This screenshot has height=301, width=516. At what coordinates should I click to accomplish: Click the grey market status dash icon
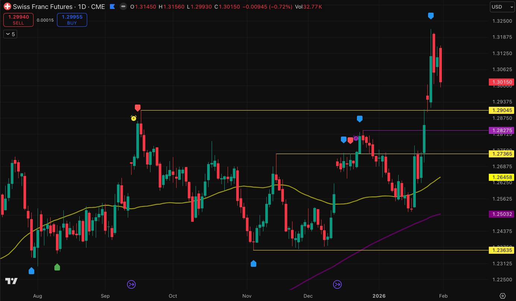tap(123, 7)
